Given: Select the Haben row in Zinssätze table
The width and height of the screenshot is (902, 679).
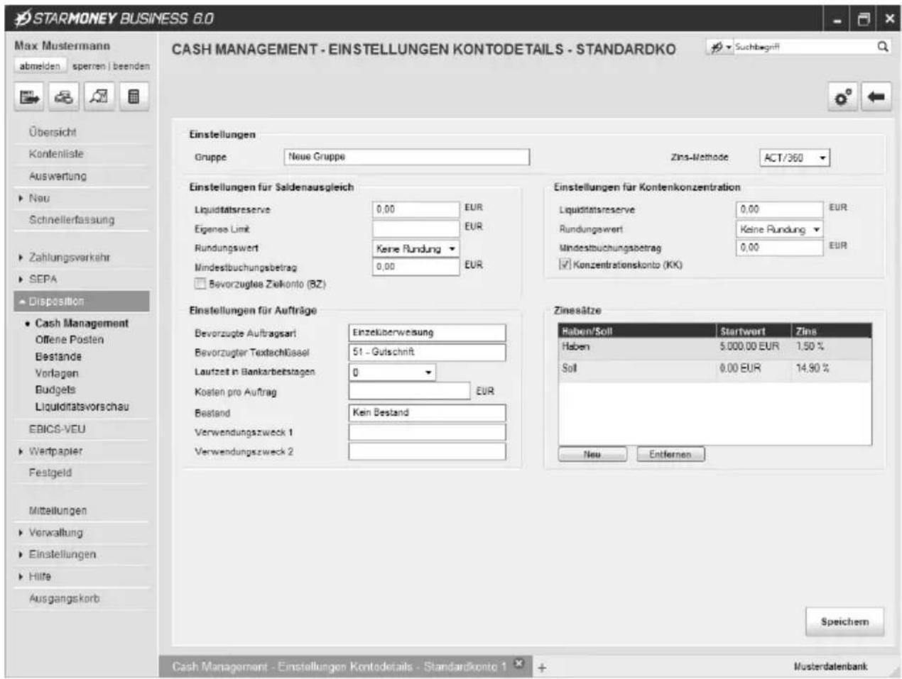Looking at the screenshot, I should click(715, 347).
